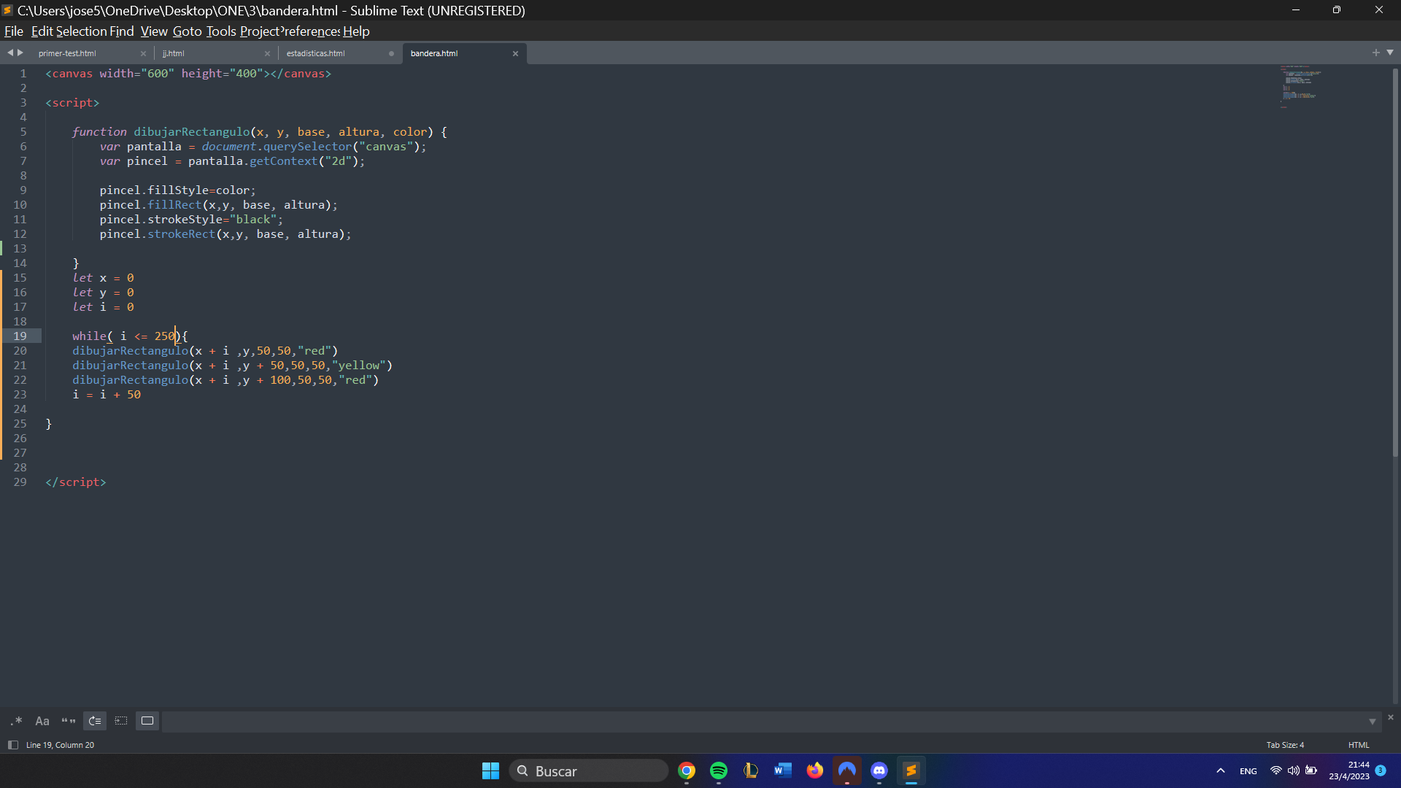Click line number 5 in the gutter
The height and width of the screenshot is (788, 1401).
(23, 132)
